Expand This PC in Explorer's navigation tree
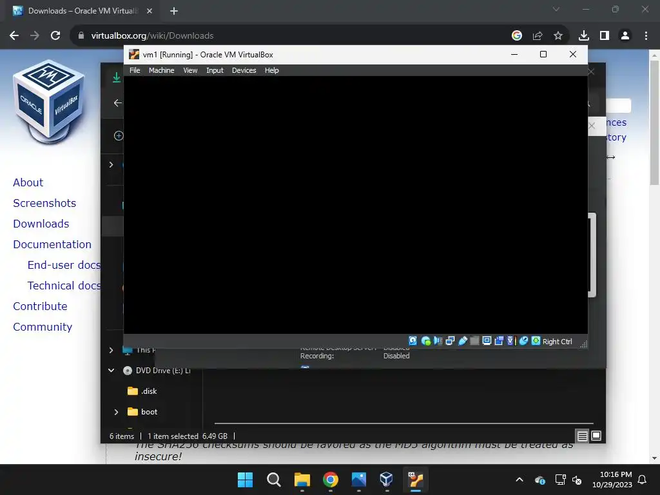660x495 pixels. pos(111,350)
